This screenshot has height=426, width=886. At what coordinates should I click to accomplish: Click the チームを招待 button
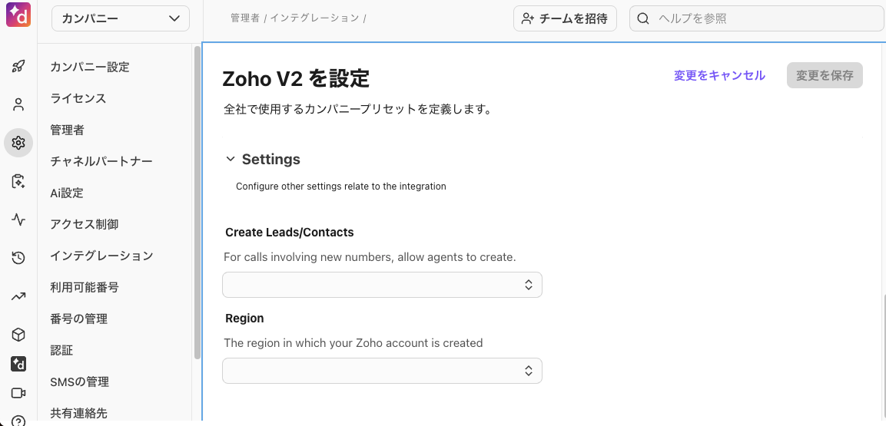point(565,18)
